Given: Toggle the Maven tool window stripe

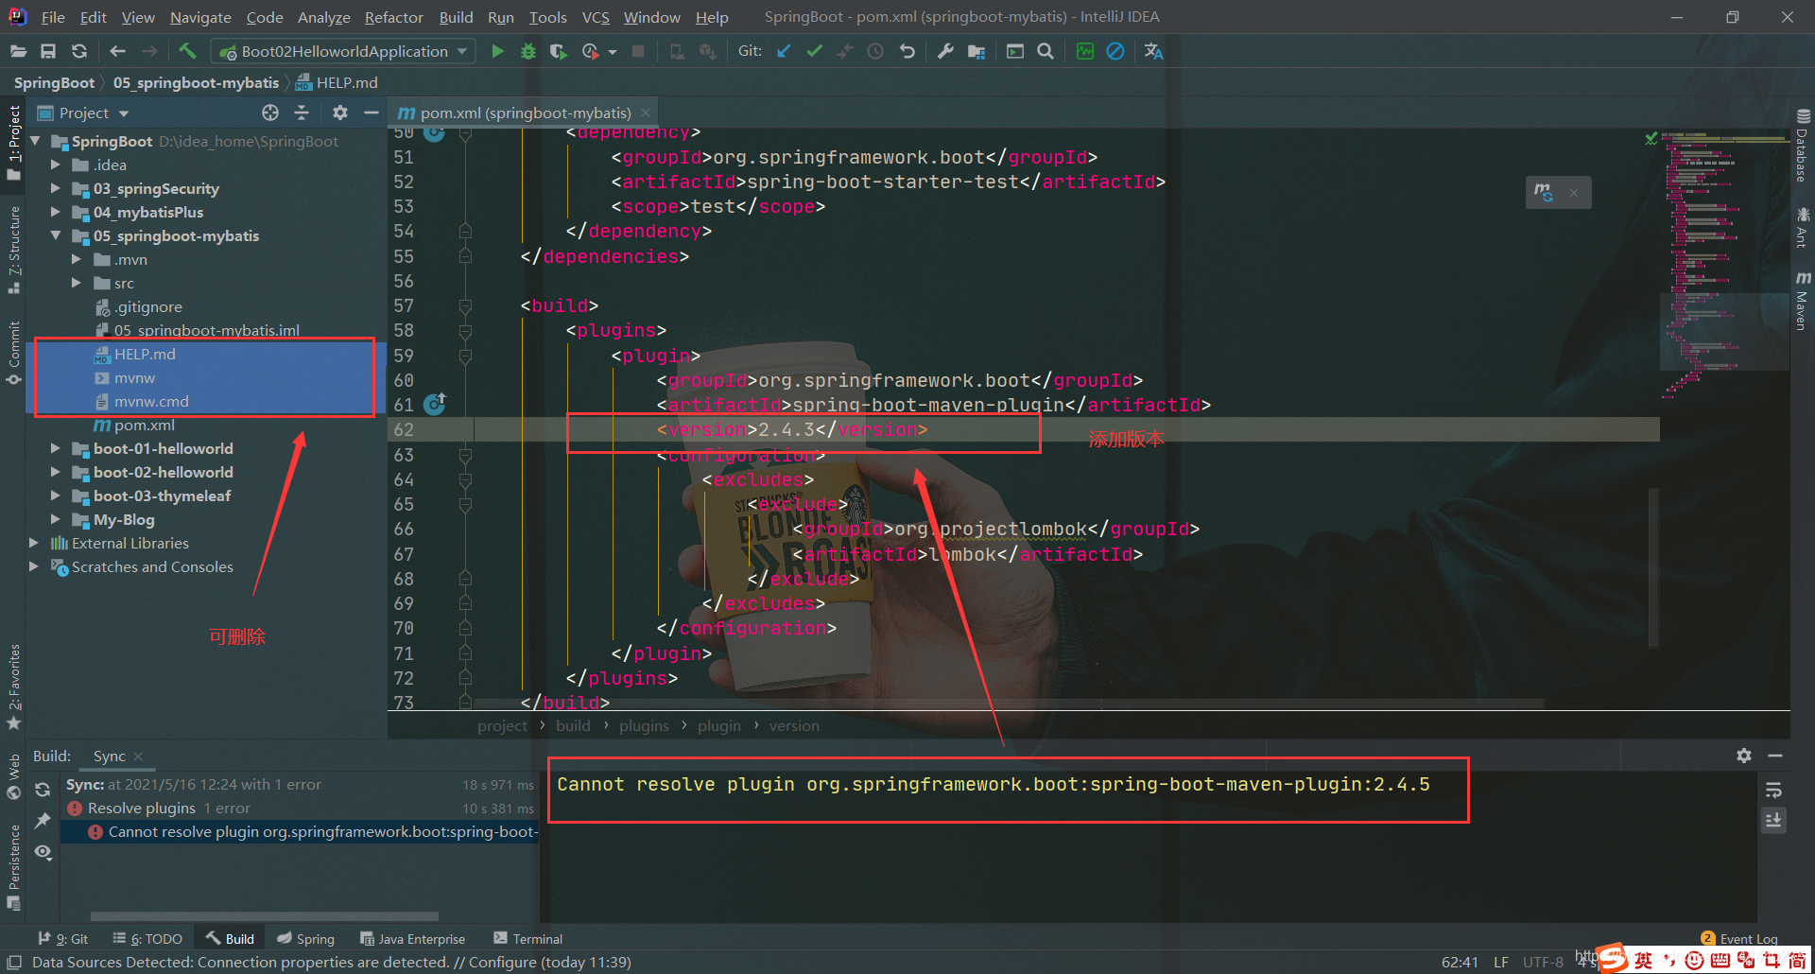Looking at the screenshot, I should click(x=1803, y=301).
